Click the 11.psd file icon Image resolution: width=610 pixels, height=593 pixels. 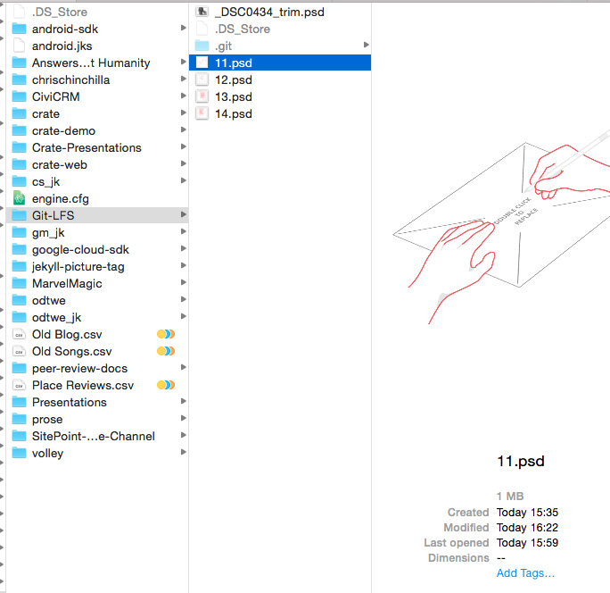202,63
